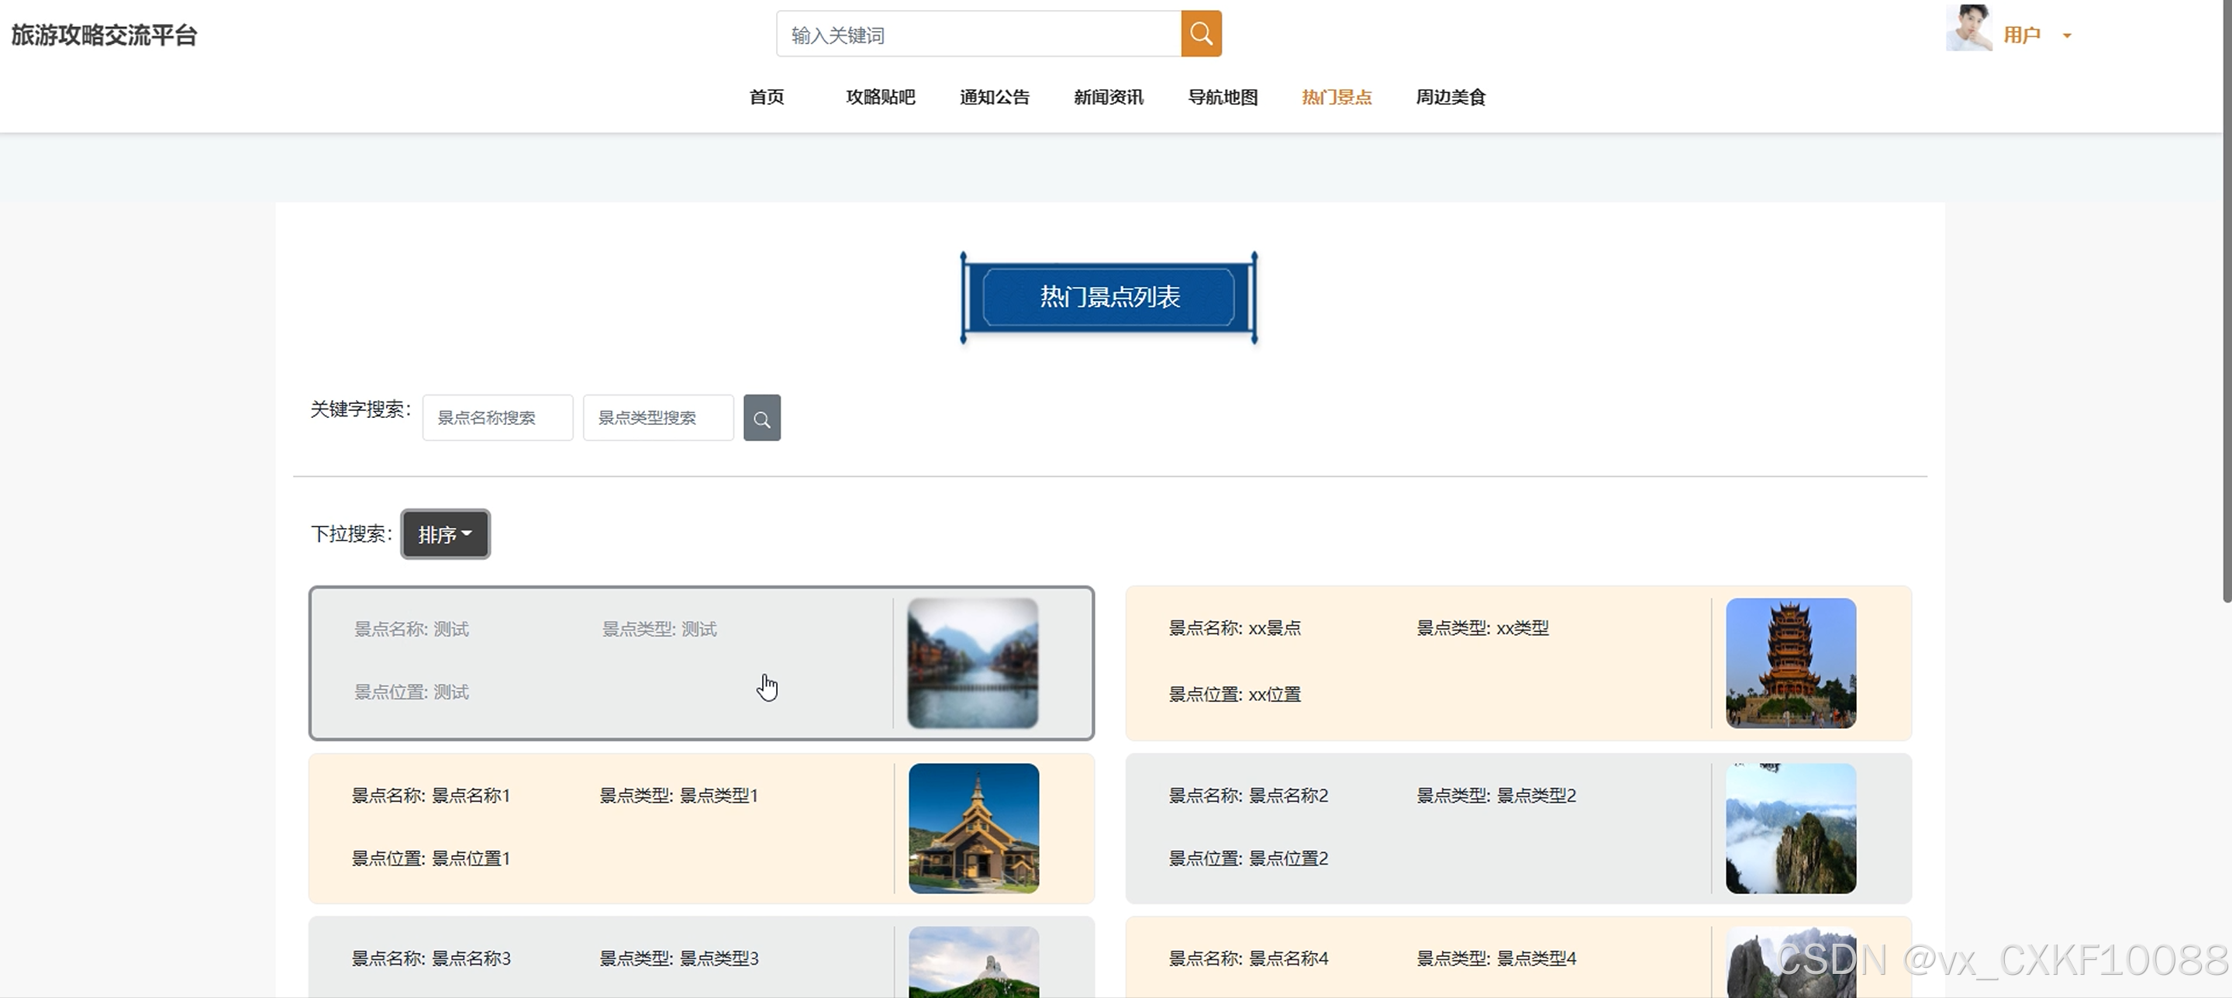Open 通知公告 in the navigation bar
This screenshot has width=2232, height=998.
994,97
